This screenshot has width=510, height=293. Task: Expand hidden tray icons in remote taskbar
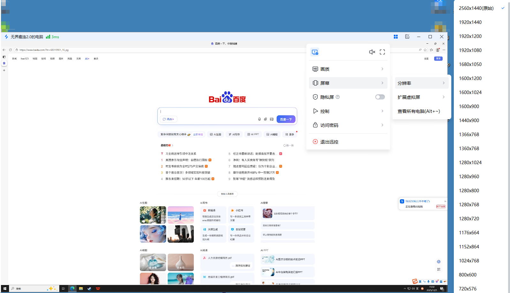click(x=405, y=289)
